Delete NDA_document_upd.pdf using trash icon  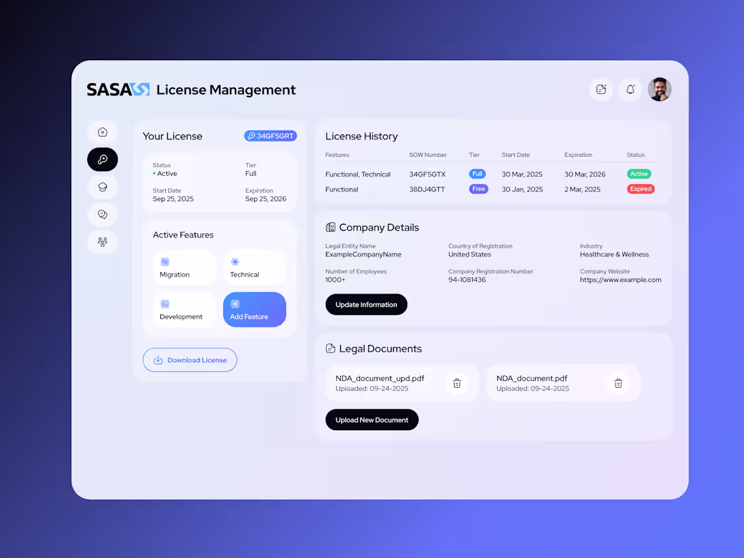[457, 383]
